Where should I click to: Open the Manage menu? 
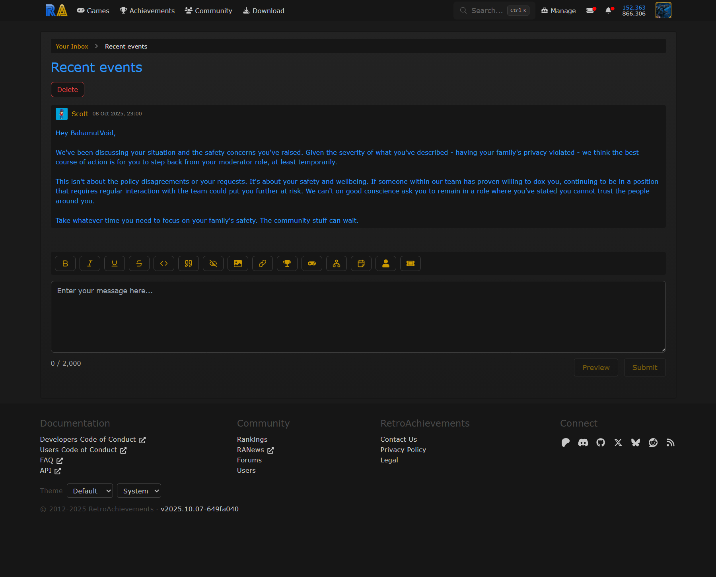click(x=558, y=11)
